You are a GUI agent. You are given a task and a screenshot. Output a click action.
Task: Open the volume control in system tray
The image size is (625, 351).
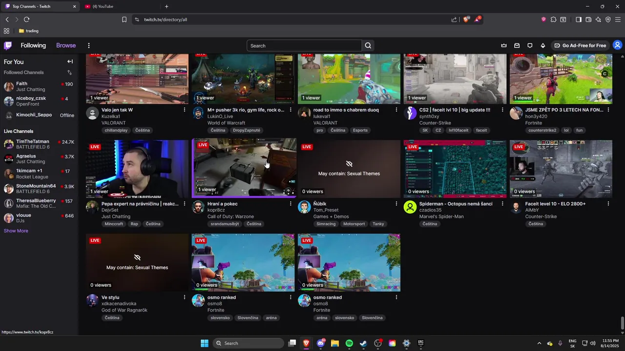[593, 343]
